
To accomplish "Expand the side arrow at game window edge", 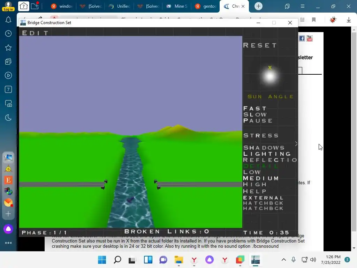I will [296, 144].
